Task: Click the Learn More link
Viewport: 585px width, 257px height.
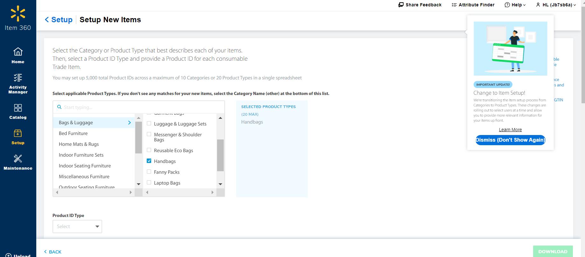Action: (510, 130)
